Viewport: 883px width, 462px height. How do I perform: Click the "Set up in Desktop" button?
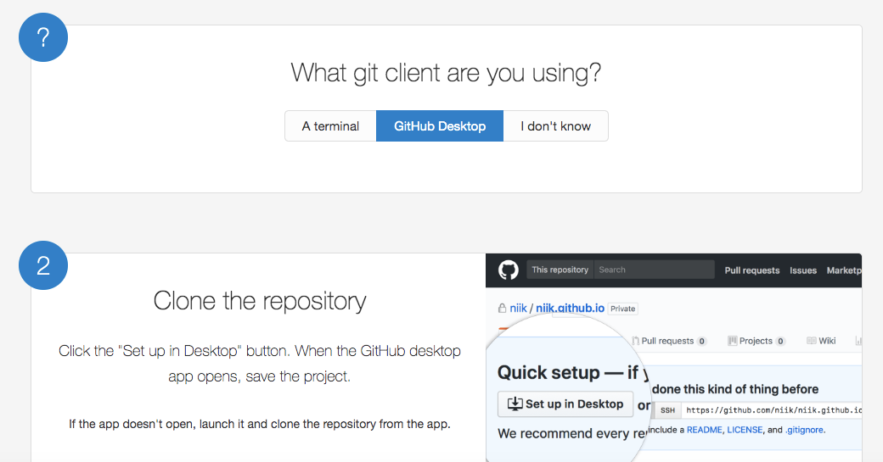[565, 404]
